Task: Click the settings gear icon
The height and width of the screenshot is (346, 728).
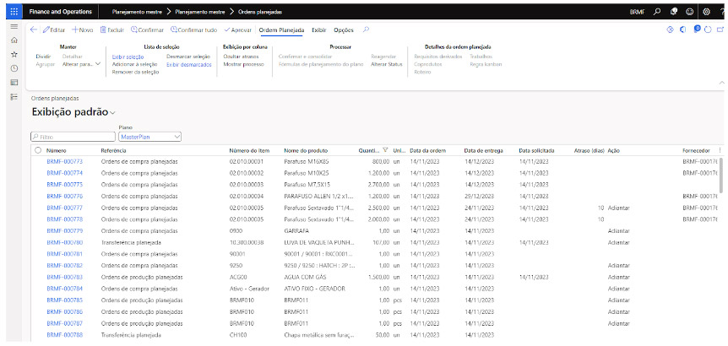Action: tap(706, 11)
